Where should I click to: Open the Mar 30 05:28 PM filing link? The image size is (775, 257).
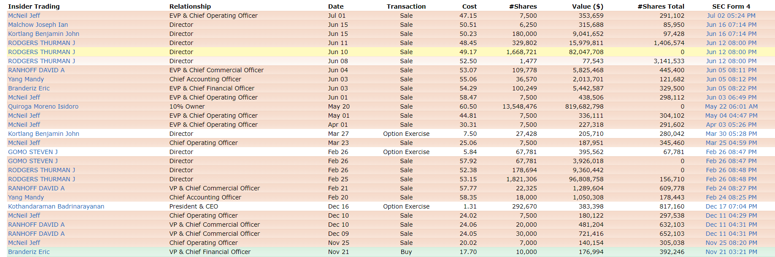[x=731, y=134]
